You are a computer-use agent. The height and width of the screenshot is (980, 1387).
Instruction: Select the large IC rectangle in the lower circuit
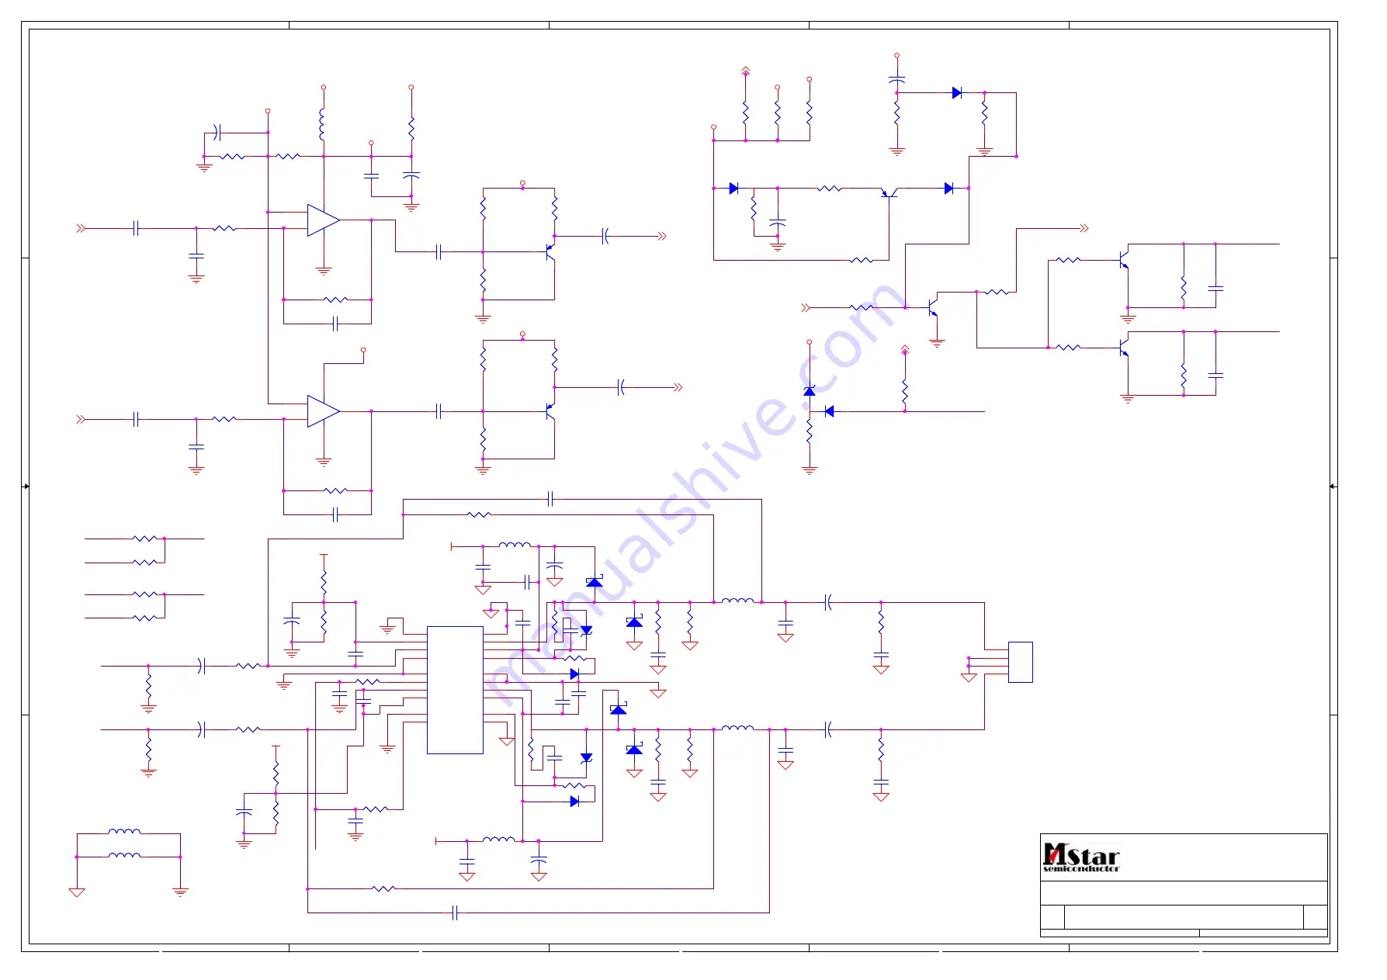[x=455, y=690]
